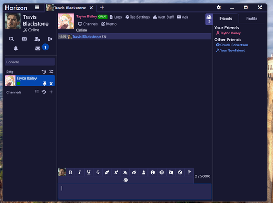
Task: Close the Travis Blackstone tab
Action: [91, 8]
